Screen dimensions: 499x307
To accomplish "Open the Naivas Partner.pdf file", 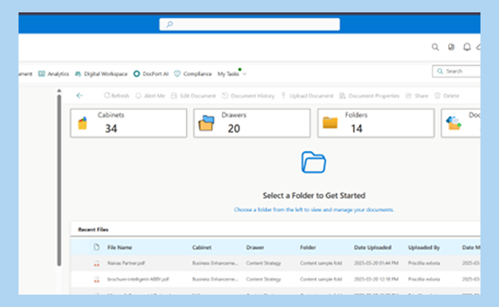I will click(x=127, y=263).
